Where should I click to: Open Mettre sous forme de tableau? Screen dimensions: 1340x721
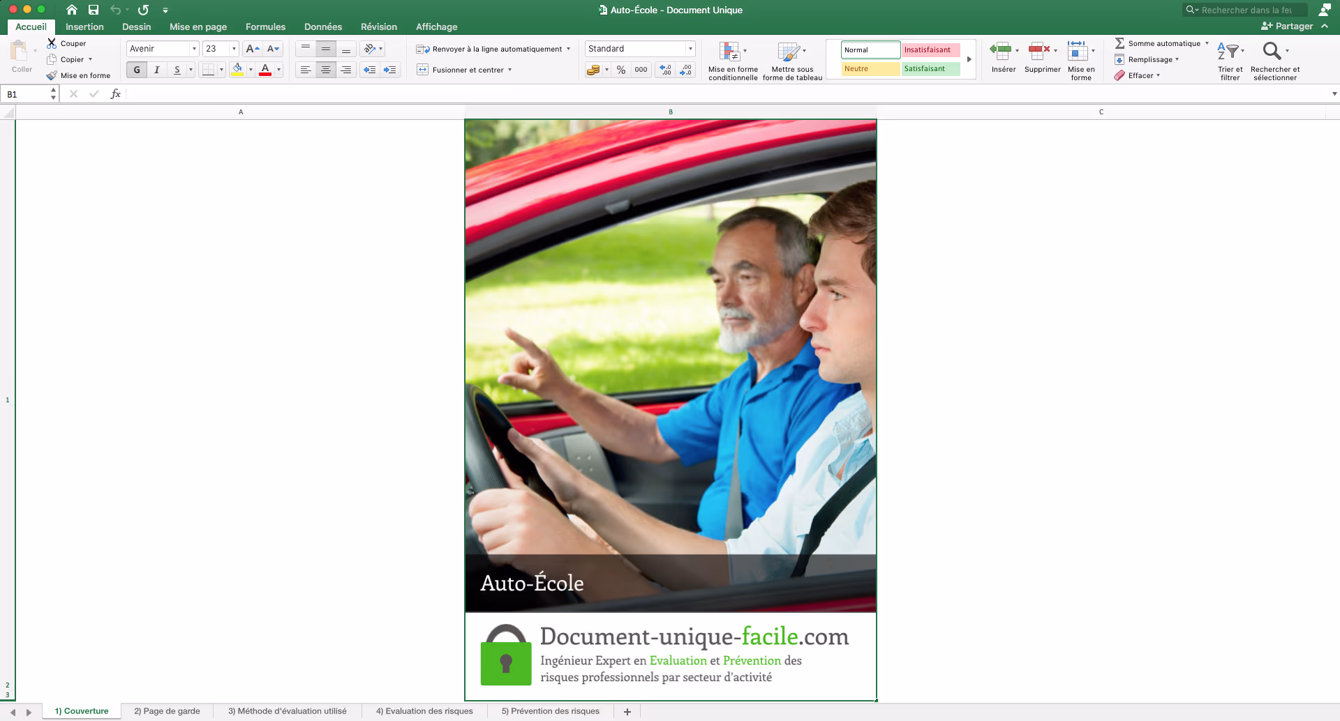pos(792,61)
